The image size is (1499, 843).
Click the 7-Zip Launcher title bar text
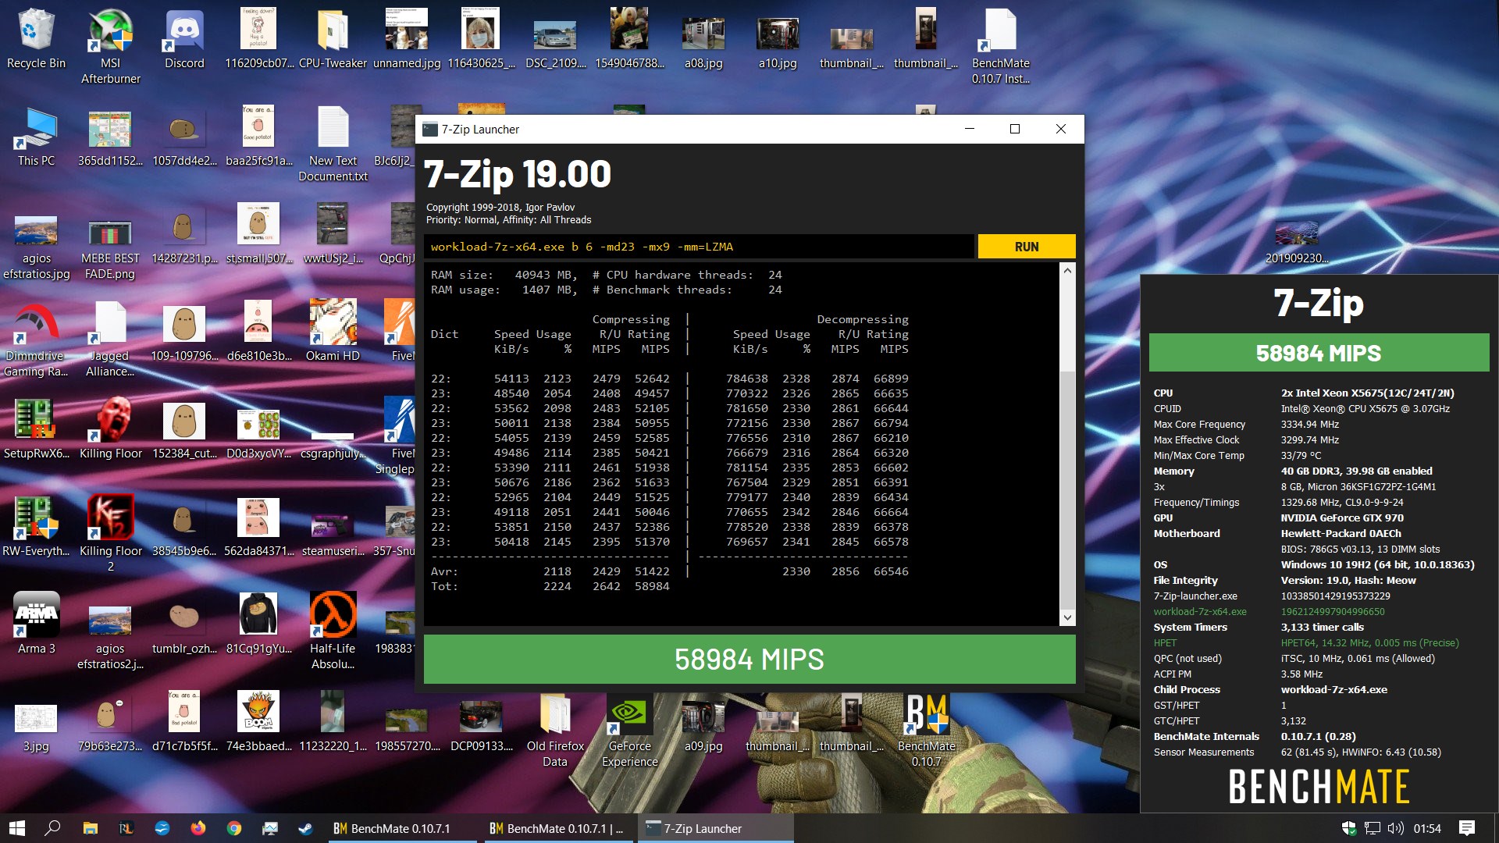(x=480, y=130)
